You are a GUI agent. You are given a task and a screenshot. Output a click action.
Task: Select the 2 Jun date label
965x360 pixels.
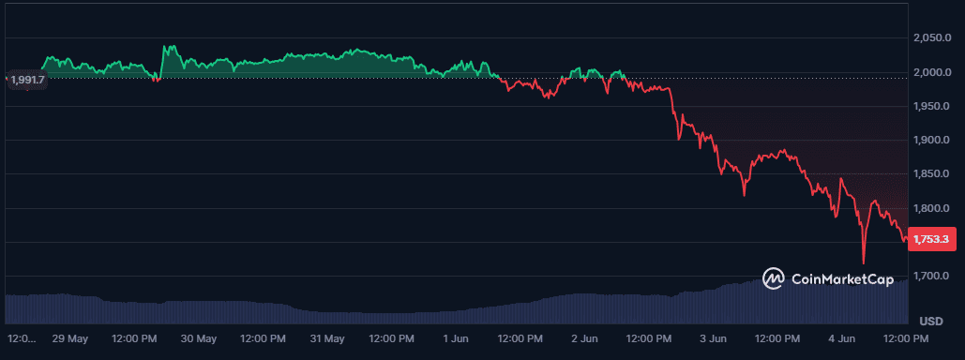pyautogui.click(x=584, y=339)
